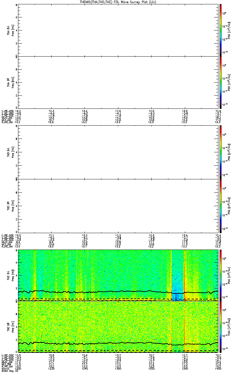
Task: Click the "1340" time tick label
Action: pyautogui.click(x=185, y=368)
